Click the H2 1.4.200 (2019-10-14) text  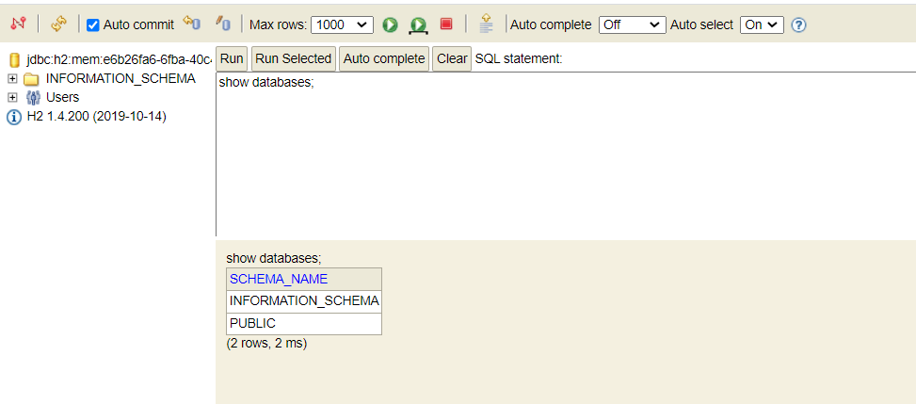point(97,117)
